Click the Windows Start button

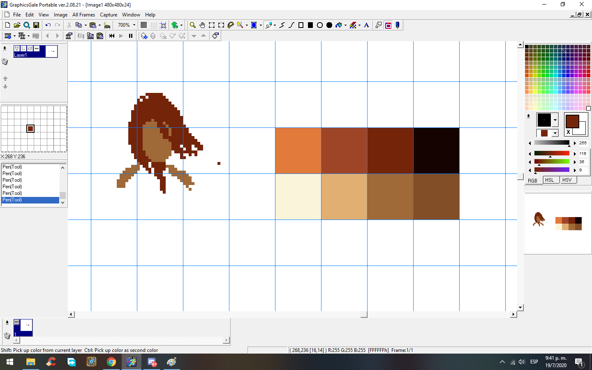(x=10, y=362)
